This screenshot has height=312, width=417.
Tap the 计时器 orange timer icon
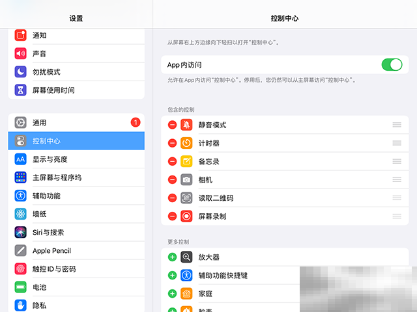click(x=186, y=143)
